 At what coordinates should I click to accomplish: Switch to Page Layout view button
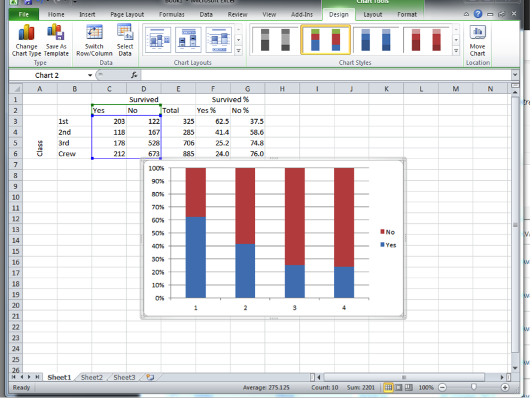399,388
